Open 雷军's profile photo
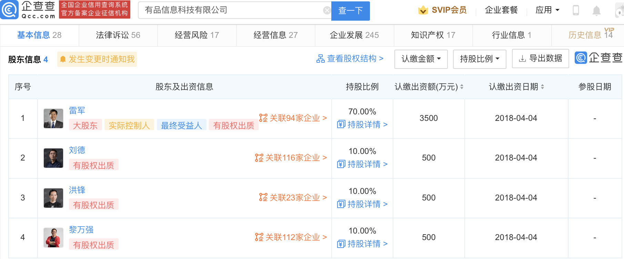Screen dimensions: 624x259 tap(53, 118)
